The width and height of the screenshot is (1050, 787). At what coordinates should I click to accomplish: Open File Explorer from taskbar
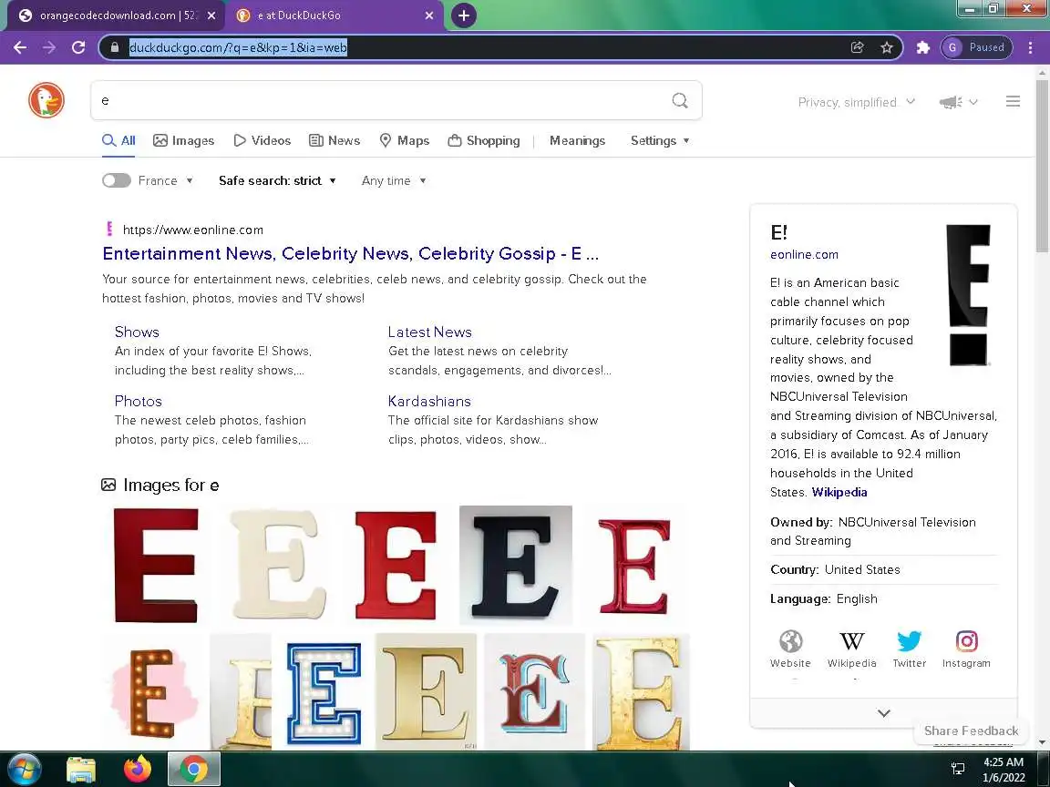pyautogui.click(x=81, y=770)
